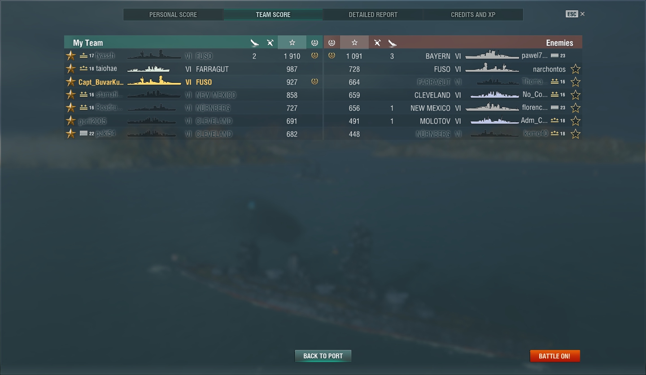Image resolution: width=646 pixels, height=375 pixels.
Task: Toggle compliment star for narchontos
Action: (575, 69)
